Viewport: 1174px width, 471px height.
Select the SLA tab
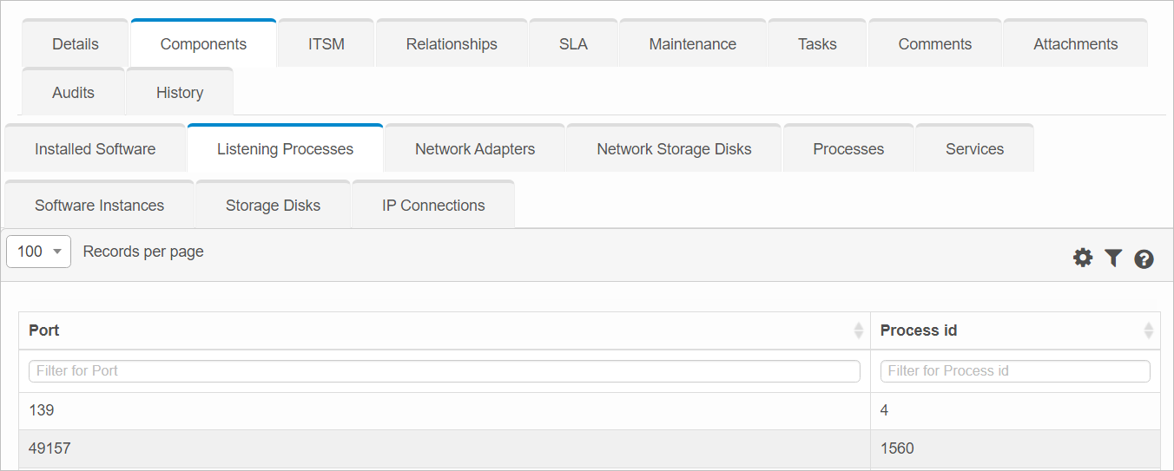point(573,44)
